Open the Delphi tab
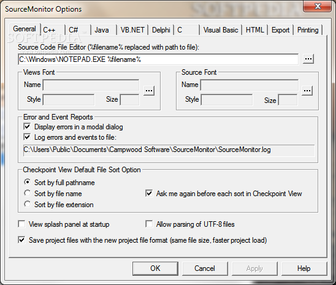This screenshot has width=336, height=285. point(161,30)
